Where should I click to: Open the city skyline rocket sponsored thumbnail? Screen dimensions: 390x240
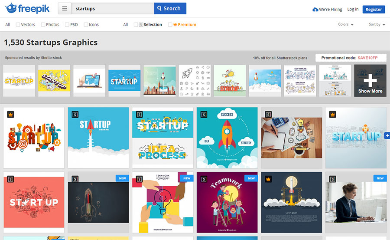pos(159,81)
